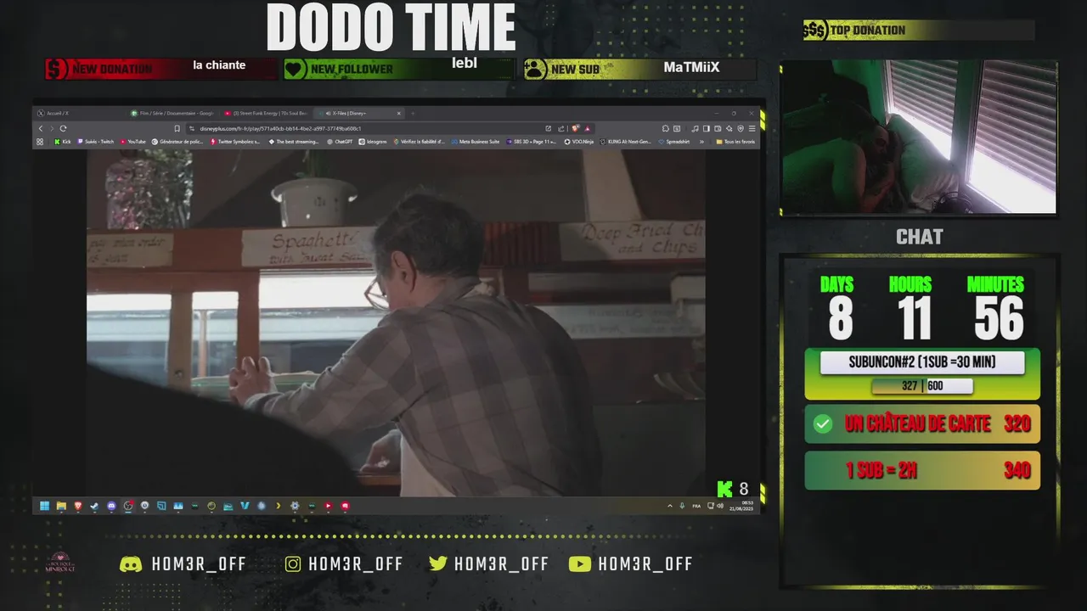Open the volume tray icon

[720, 506]
